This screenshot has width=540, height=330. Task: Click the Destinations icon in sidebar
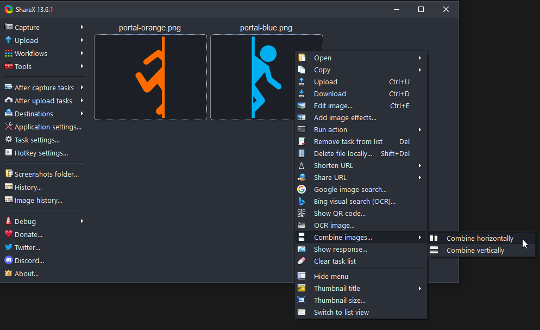9,113
